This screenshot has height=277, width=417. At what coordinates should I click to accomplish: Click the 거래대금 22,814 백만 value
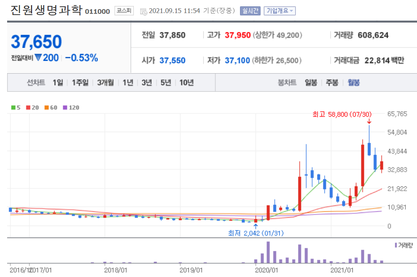384,60
